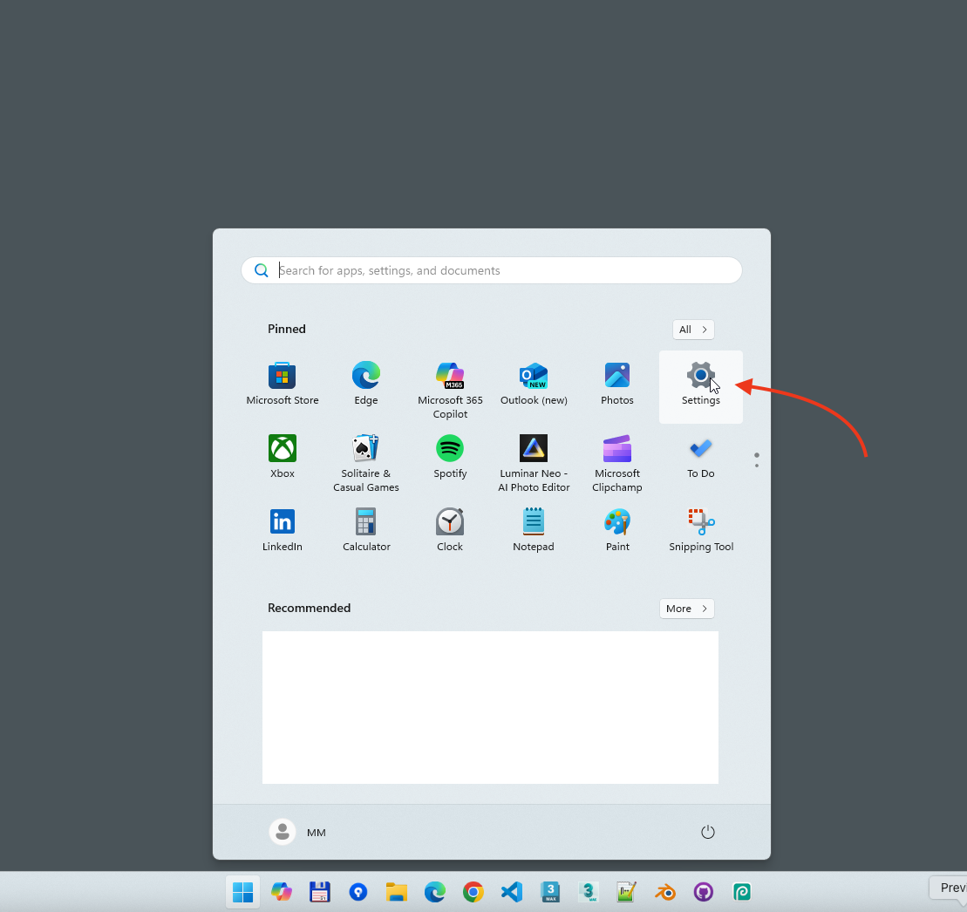
Task: Open the floppy disk app on taskbar
Action: pyautogui.click(x=319, y=892)
